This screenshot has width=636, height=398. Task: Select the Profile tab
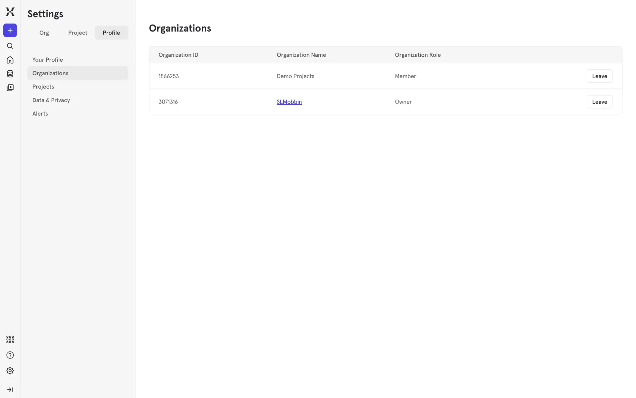click(x=111, y=33)
